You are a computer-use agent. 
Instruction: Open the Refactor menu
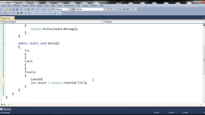[x=17, y=6]
